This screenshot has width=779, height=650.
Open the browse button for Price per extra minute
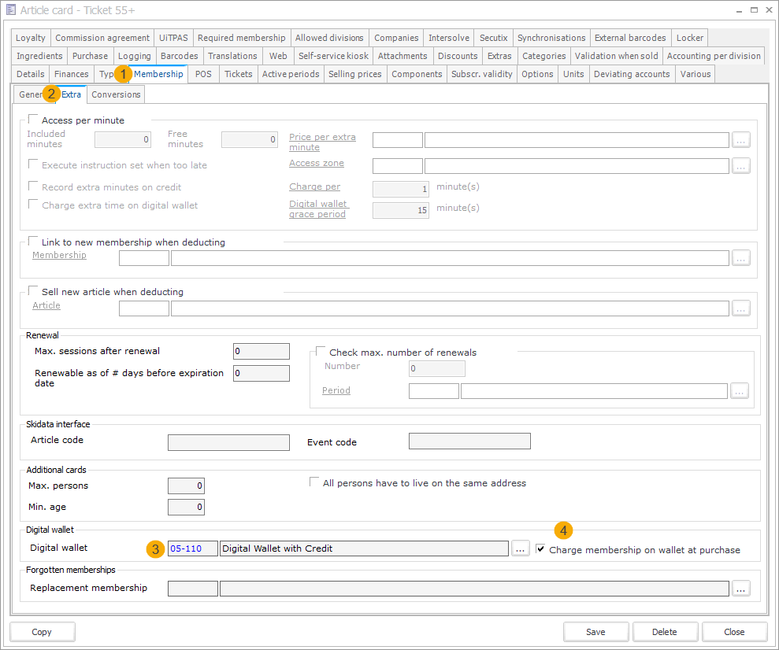740,140
